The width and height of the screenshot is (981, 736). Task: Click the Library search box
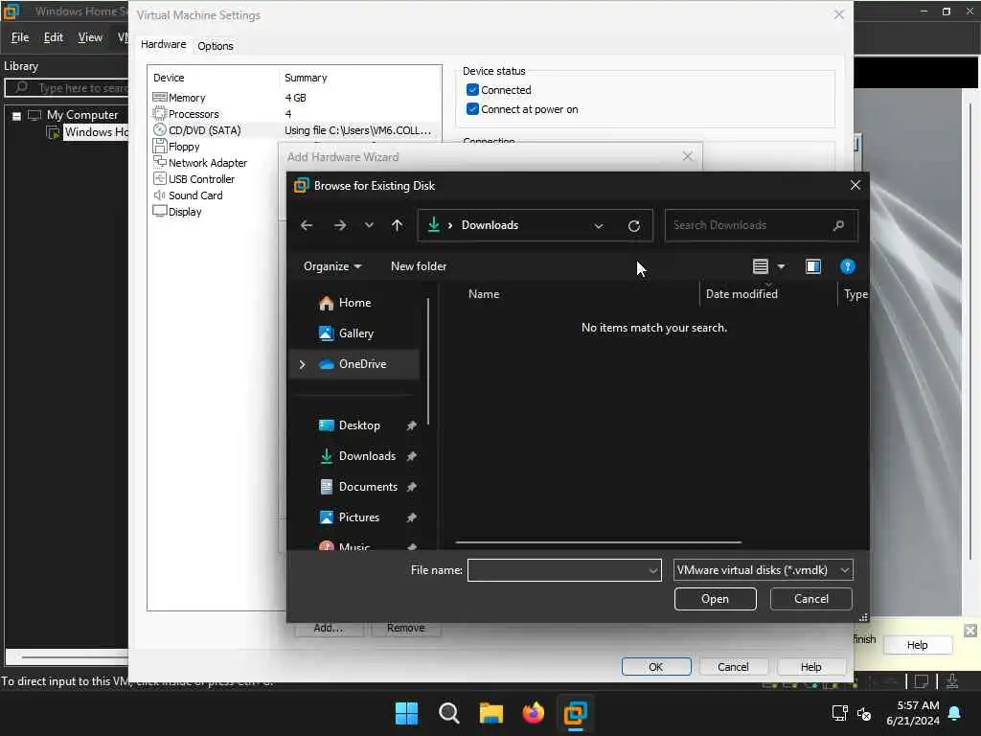click(x=68, y=87)
